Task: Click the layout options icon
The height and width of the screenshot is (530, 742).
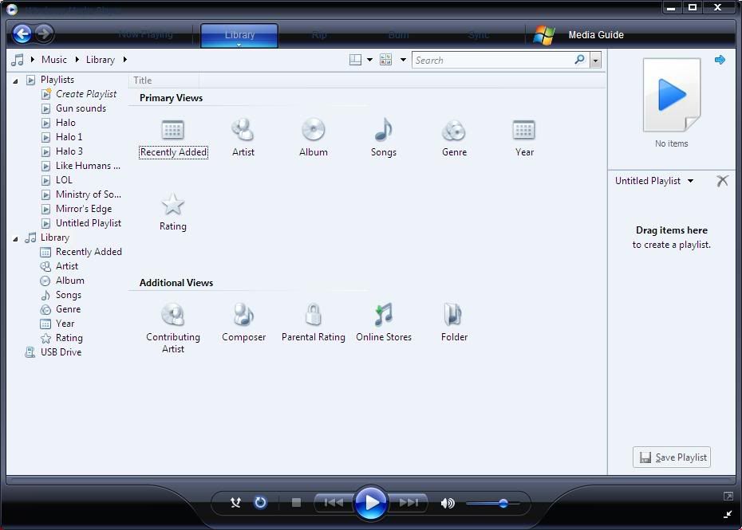Action: click(x=355, y=60)
